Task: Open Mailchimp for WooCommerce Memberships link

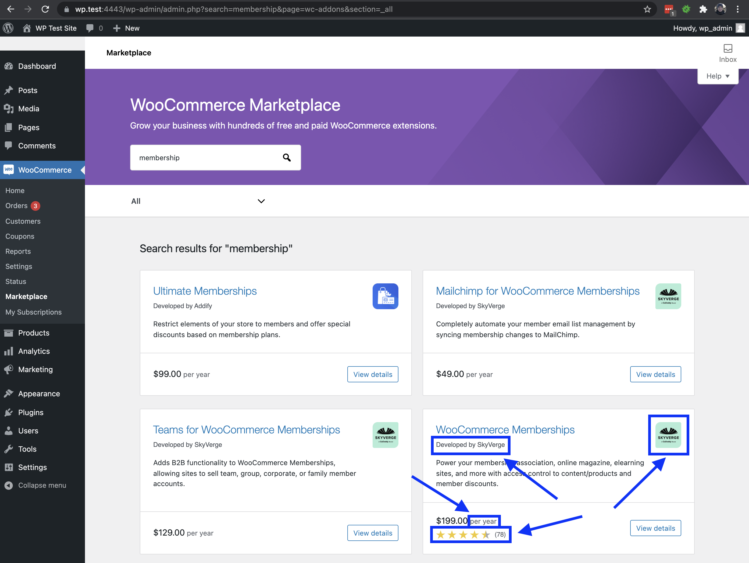Action: coord(538,291)
